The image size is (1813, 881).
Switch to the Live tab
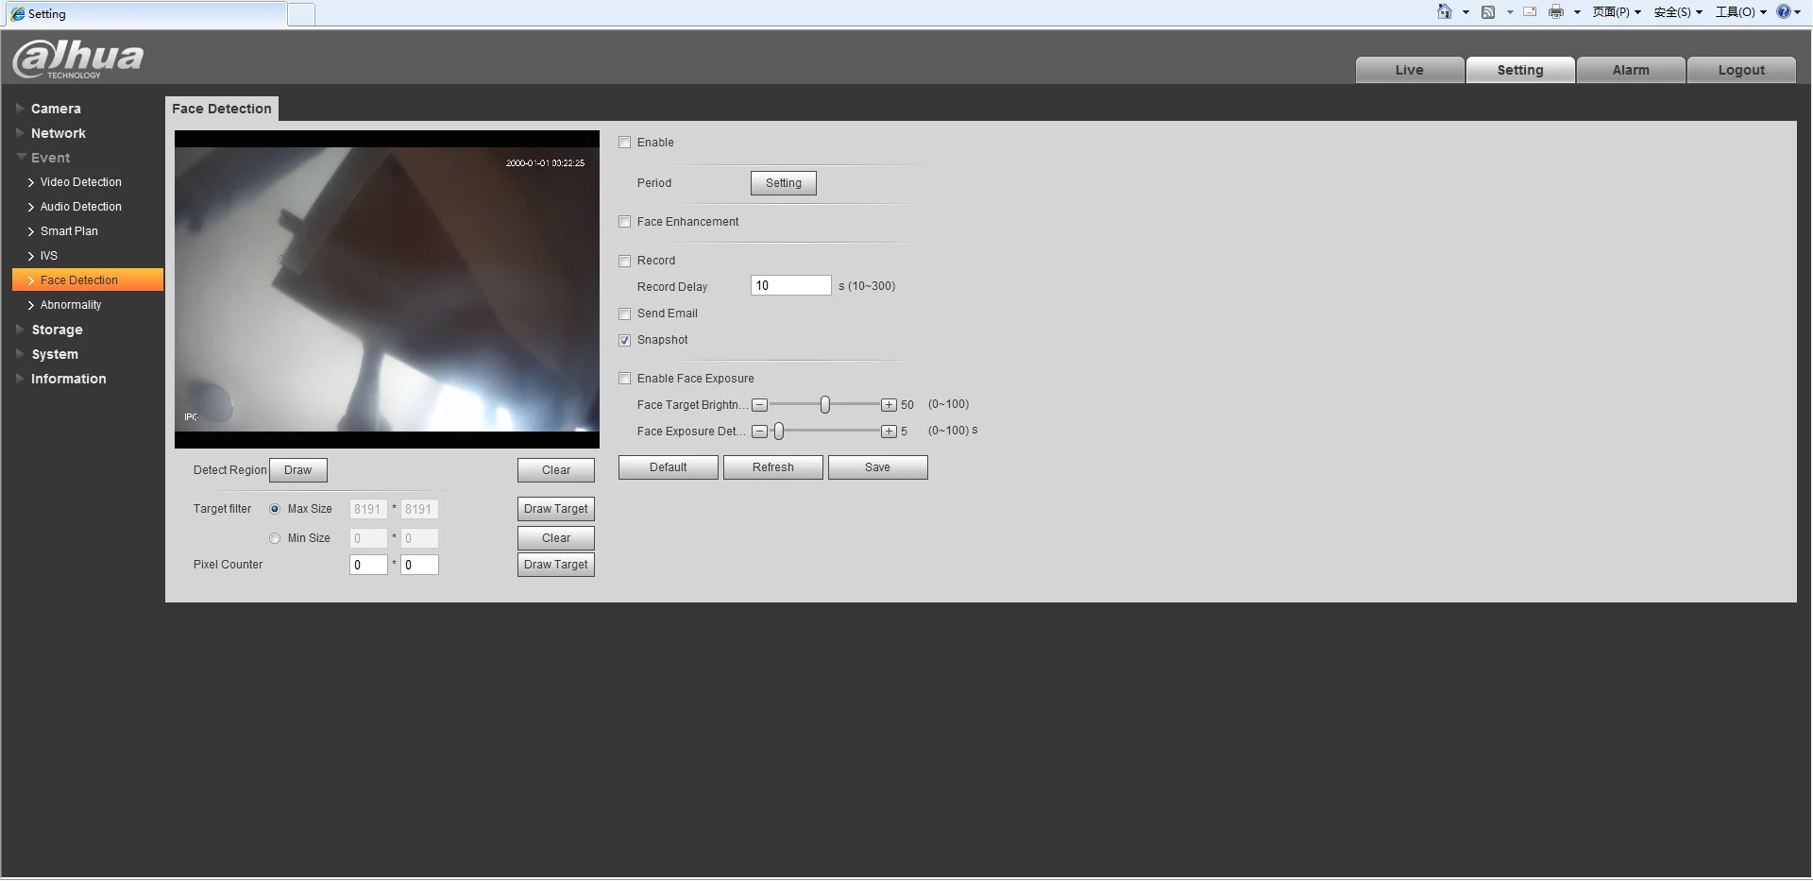1410,70
